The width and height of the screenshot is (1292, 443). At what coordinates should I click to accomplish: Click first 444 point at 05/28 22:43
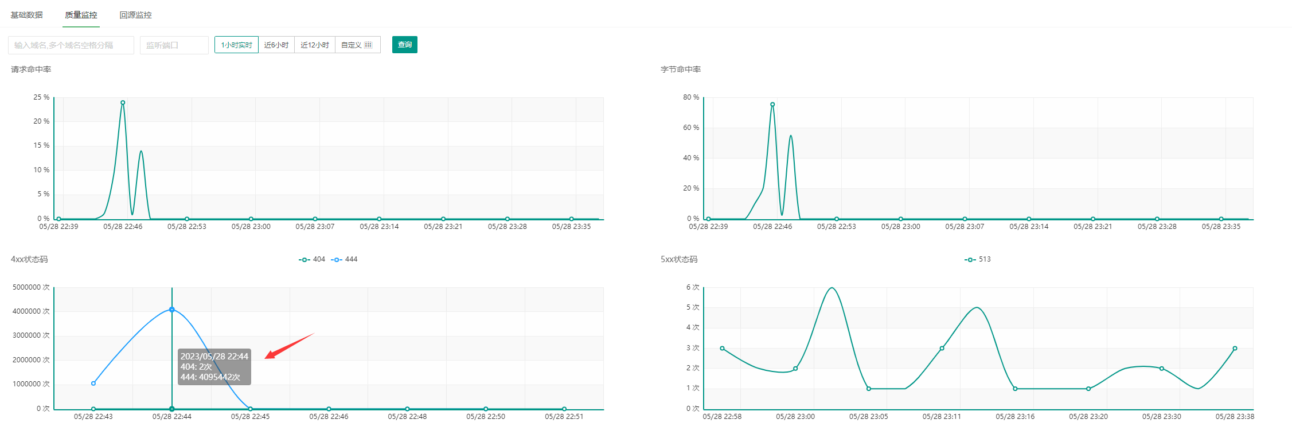93,383
